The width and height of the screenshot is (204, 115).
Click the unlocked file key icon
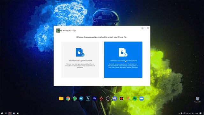click(x=123, y=52)
